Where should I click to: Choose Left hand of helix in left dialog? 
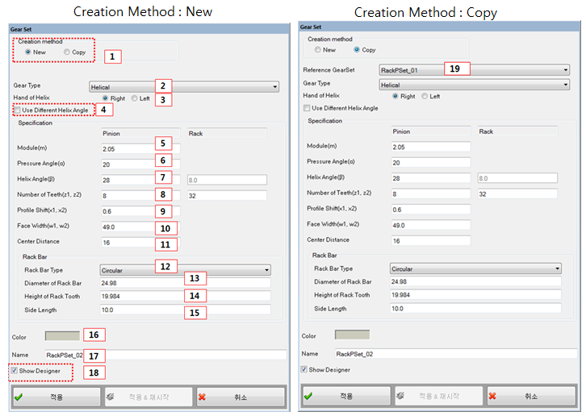pyautogui.click(x=135, y=98)
